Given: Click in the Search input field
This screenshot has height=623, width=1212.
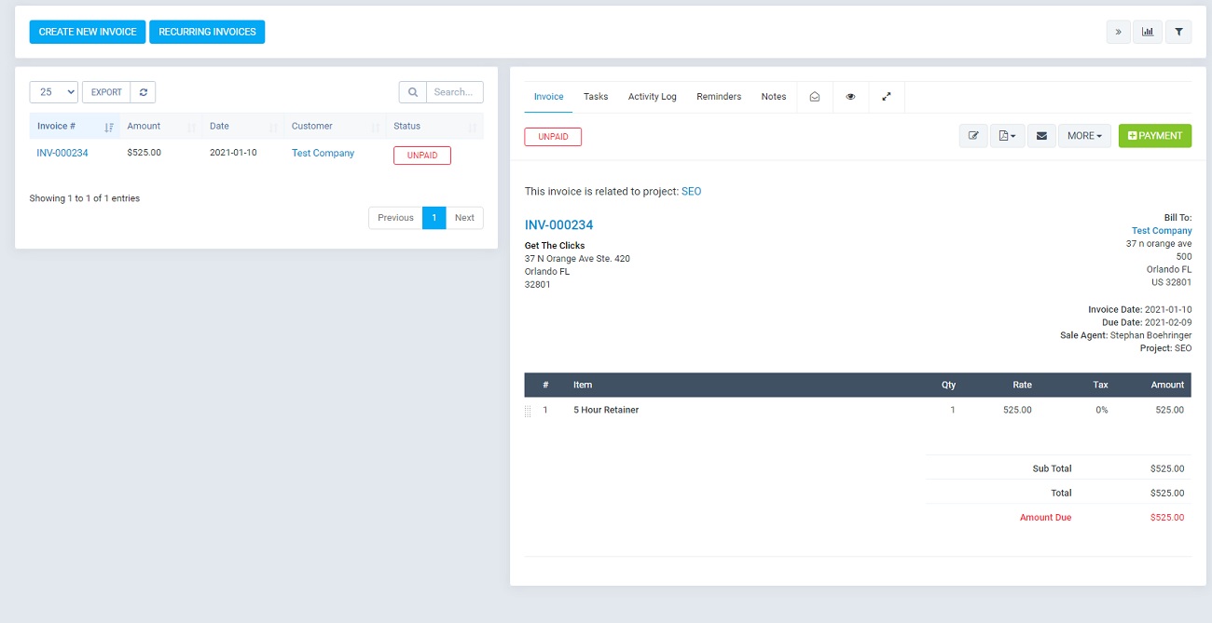Looking at the screenshot, I should click(x=454, y=92).
